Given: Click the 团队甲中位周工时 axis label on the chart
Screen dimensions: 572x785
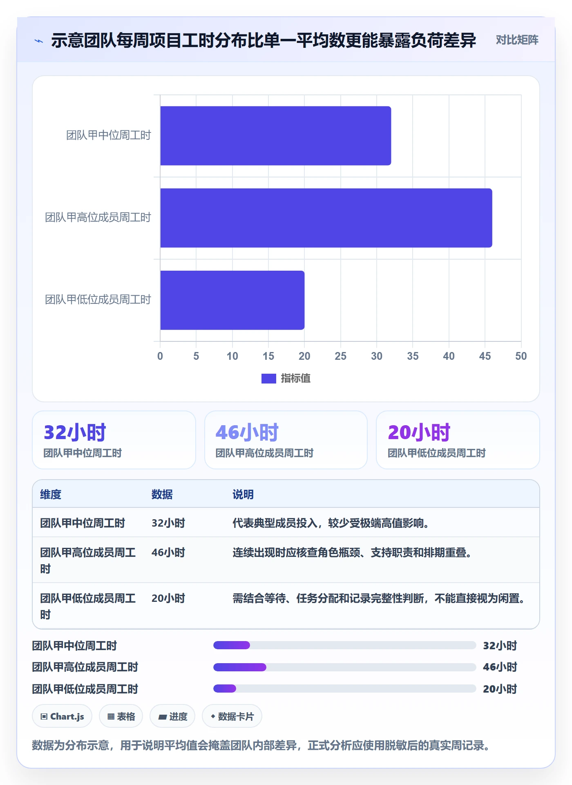Looking at the screenshot, I should [x=109, y=135].
